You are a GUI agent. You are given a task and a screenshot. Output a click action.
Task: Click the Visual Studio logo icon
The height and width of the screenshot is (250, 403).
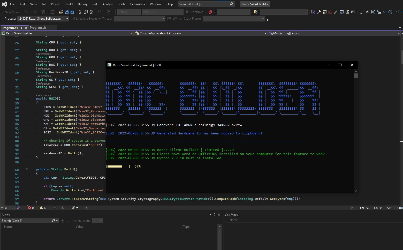4,4
